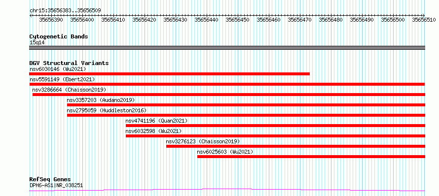Open nsv3276123 (Chaisson2019) label
This screenshot has height=196, width=439.
(x=203, y=141)
